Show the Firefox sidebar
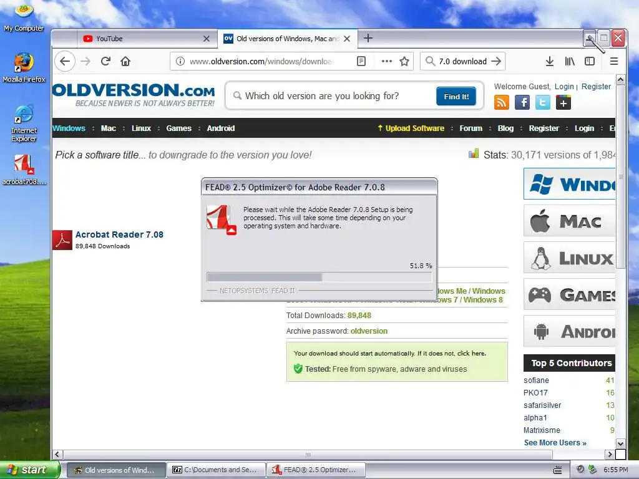639x479 pixels. click(590, 61)
